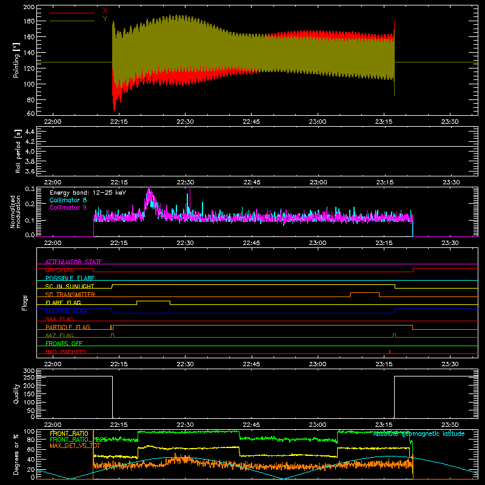
Task: Click the 'Quality' vertical axis title
Action: (x=16, y=393)
